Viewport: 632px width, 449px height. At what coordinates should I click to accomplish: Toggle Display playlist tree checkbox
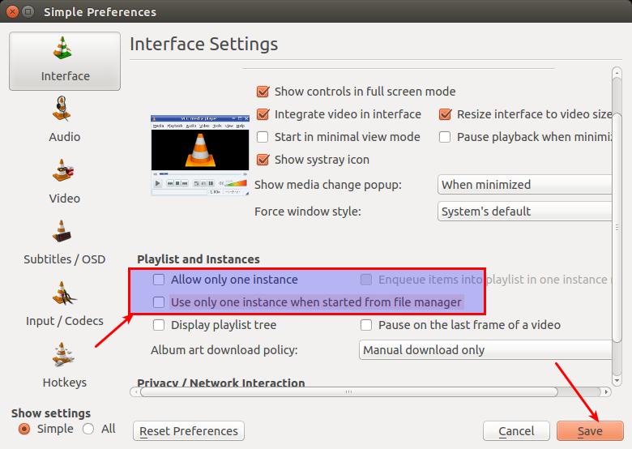pos(160,325)
